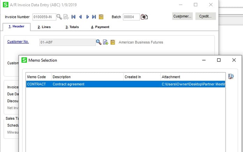Click the Customer... button

click(183, 16)
